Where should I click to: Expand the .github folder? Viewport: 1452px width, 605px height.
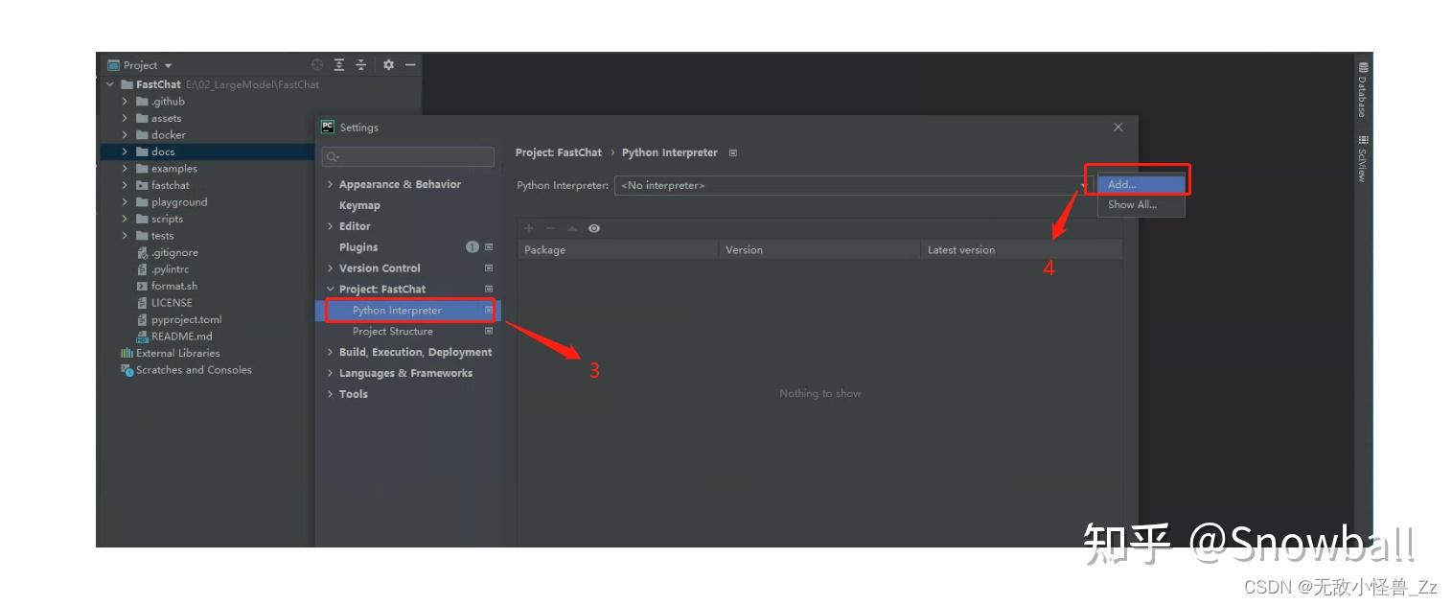click(x=125, y=102)
